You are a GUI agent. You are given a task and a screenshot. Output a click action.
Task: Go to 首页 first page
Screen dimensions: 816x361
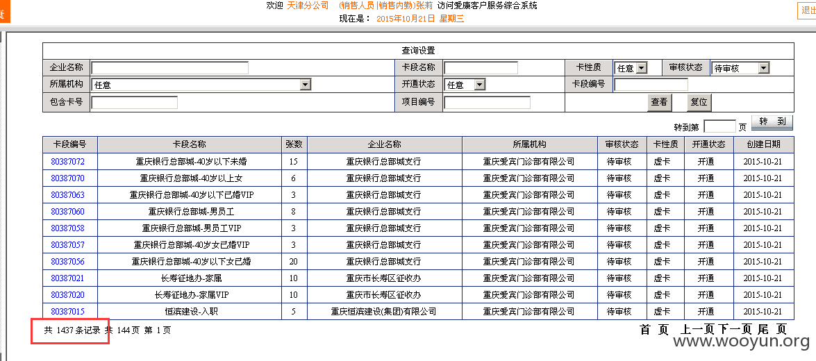pyautogui.click(x=654, y=329)
